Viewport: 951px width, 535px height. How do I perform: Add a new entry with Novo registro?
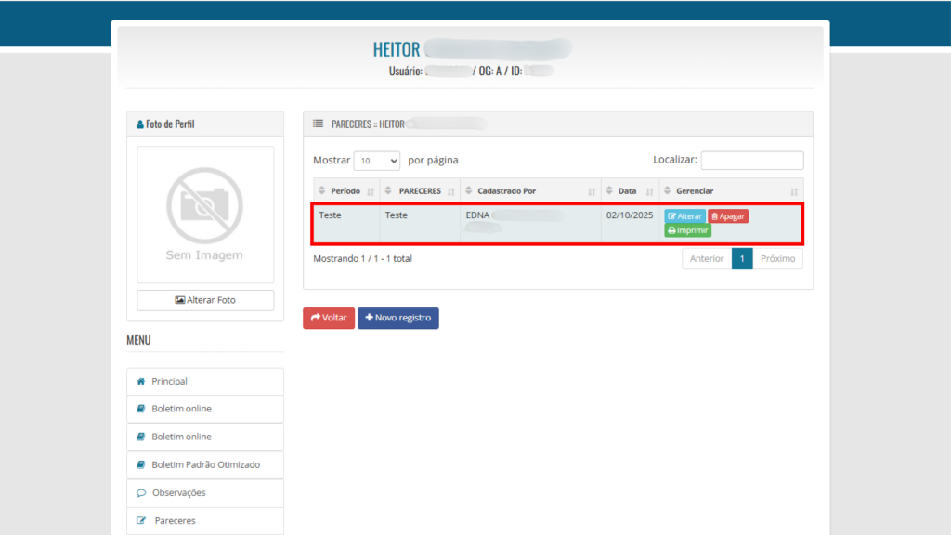(x=397, y=318)
